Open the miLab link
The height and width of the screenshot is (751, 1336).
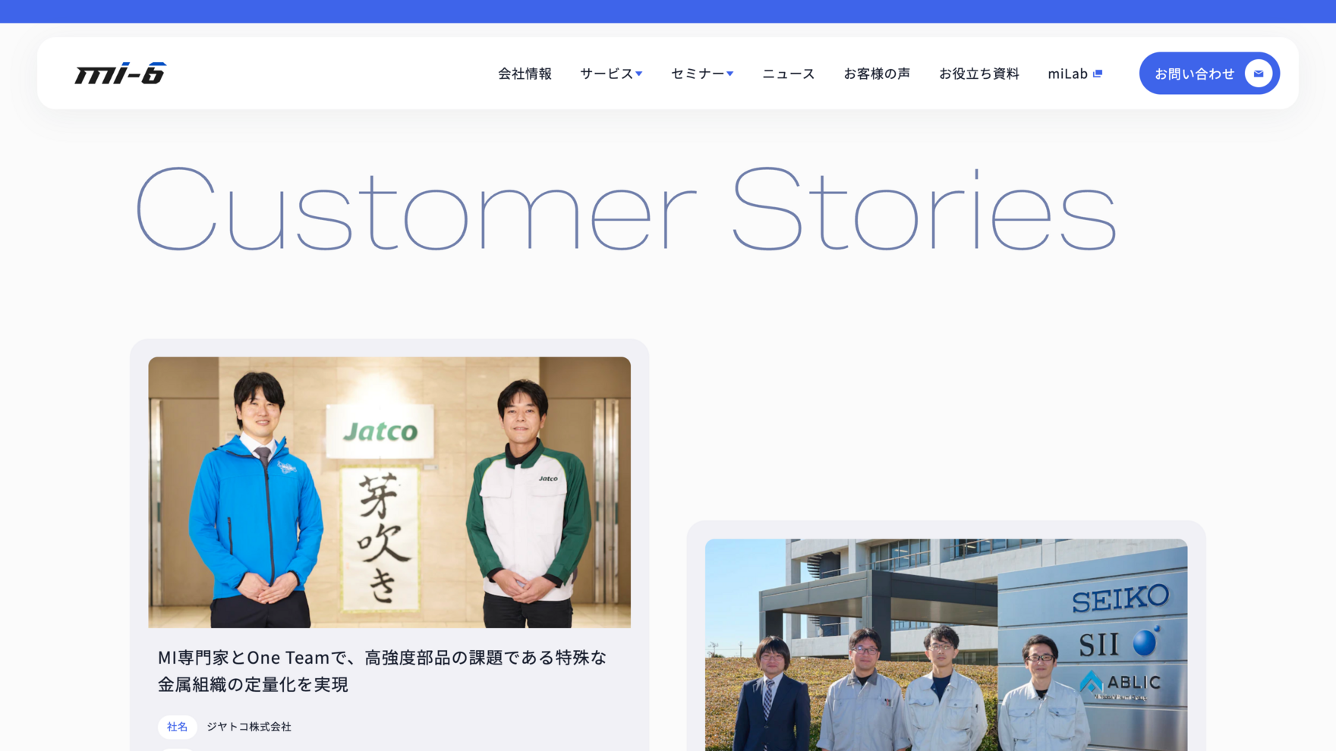click(1067, 74)
